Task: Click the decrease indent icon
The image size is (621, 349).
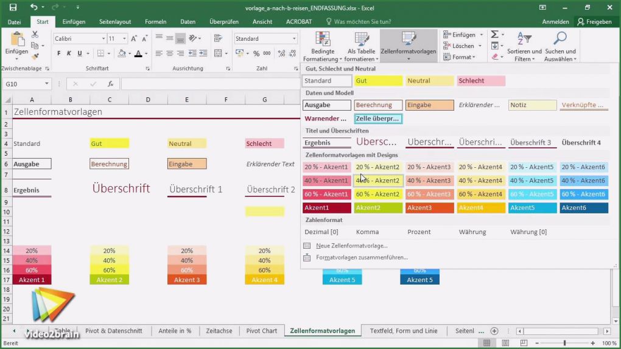Action: 192,54
